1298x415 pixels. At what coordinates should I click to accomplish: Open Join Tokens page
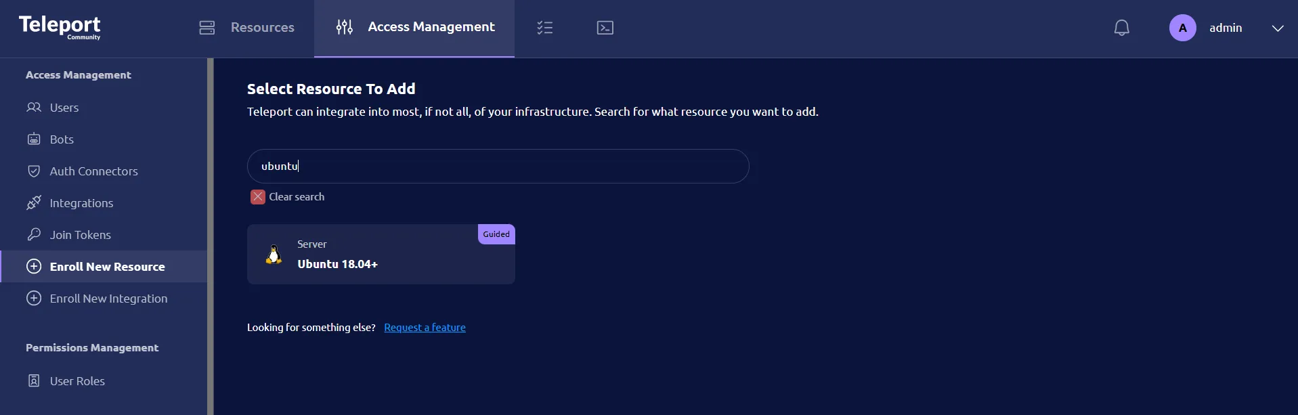coord(104,234)
